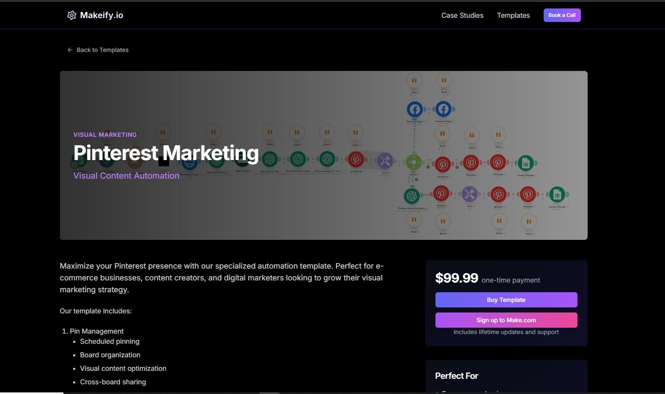This screenshot has width=665, height=394.
Task: Open the Makeify.io home link text
Action: [x=101, y=15]
